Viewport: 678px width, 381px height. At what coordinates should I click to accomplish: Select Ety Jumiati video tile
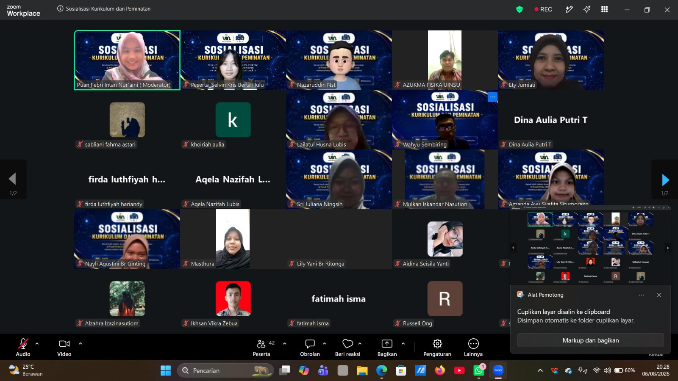coord(551,60)
